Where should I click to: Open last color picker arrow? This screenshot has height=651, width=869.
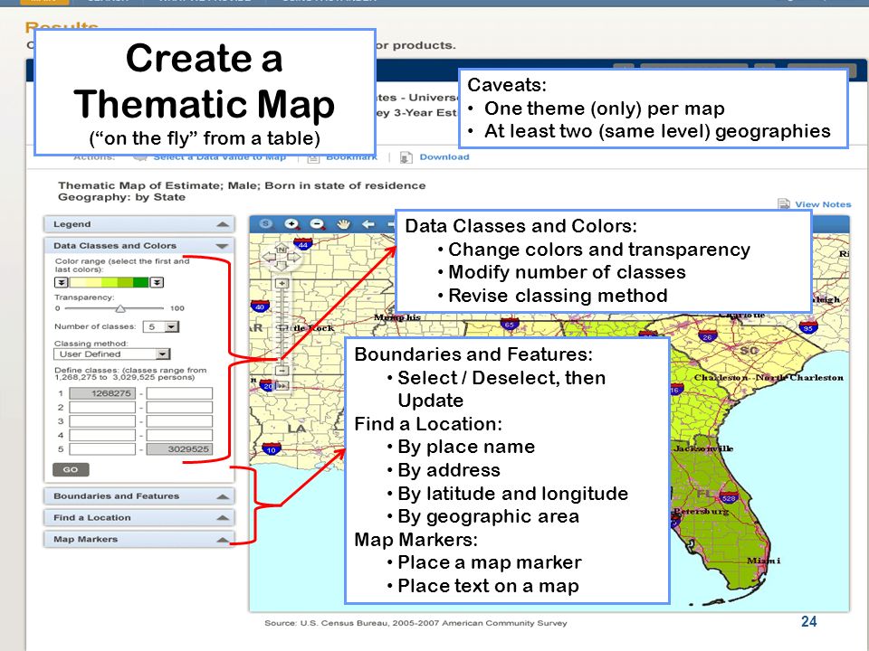pos(157,282)
